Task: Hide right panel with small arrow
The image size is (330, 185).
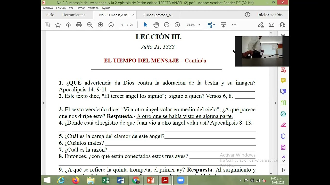Action: pyautogui.click(x=275, y=103)
